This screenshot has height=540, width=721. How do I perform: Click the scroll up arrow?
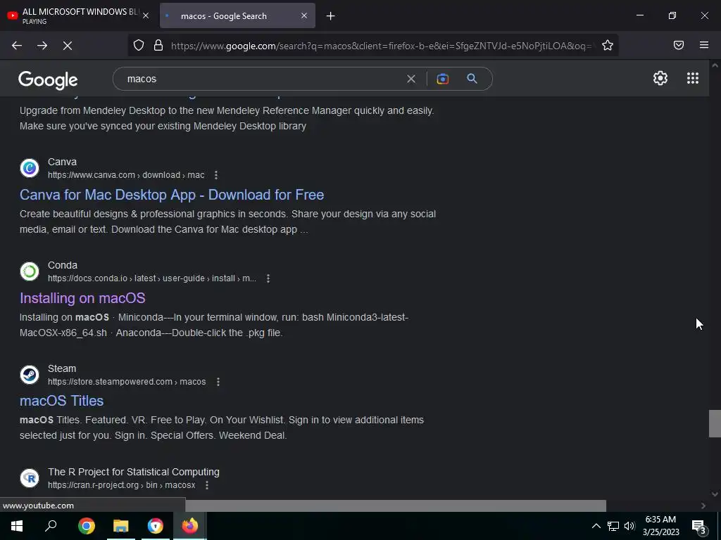coord(715,65)
